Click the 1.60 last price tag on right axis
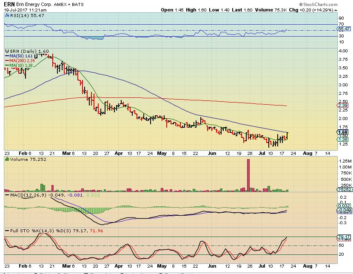 [342, 132]
